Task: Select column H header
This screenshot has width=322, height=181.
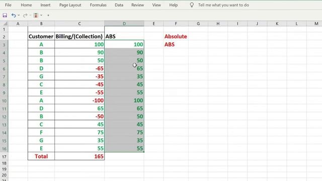Action: click(x=218, y=24)
